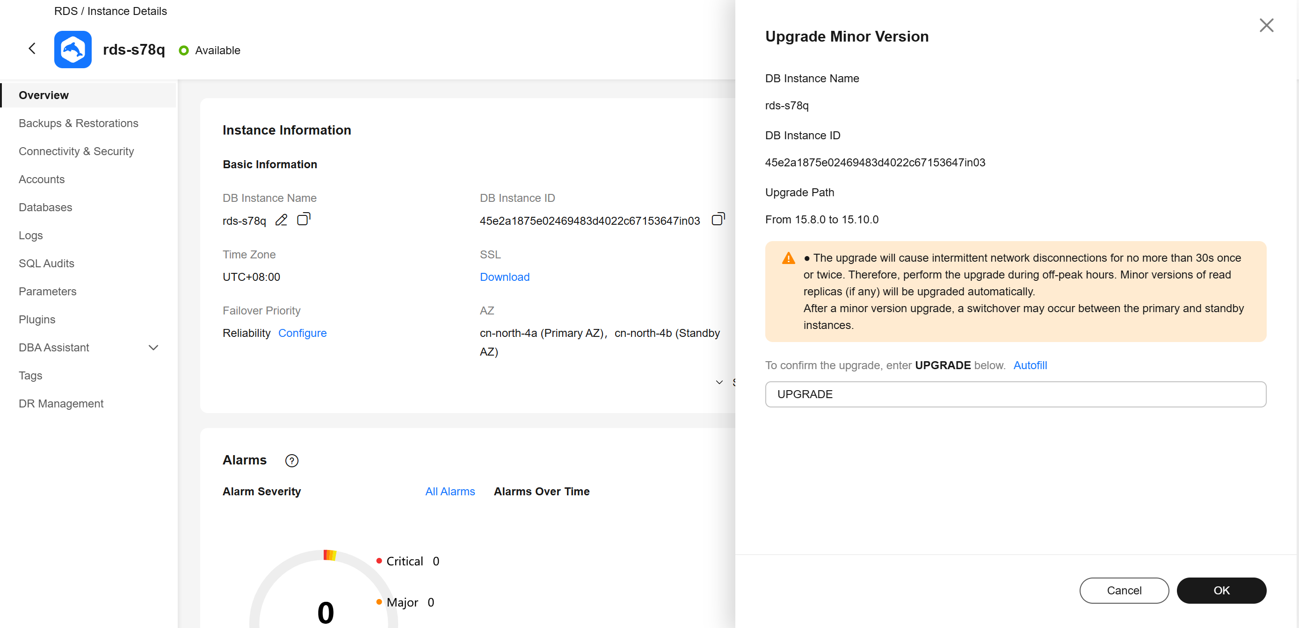The height and width of the screenshot is (628, 1299).
Task: Click the SSL Download link
Action: pyautogui.click(x=504, y=277)
